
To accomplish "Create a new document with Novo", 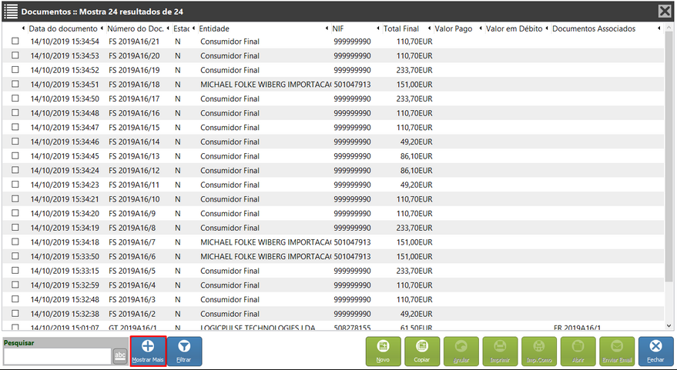I will point(383,351).
